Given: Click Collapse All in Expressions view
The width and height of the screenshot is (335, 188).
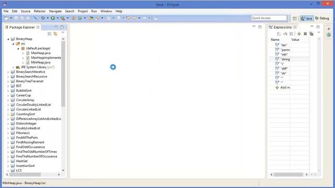Looking at the screenshot, I should (292, 33).
